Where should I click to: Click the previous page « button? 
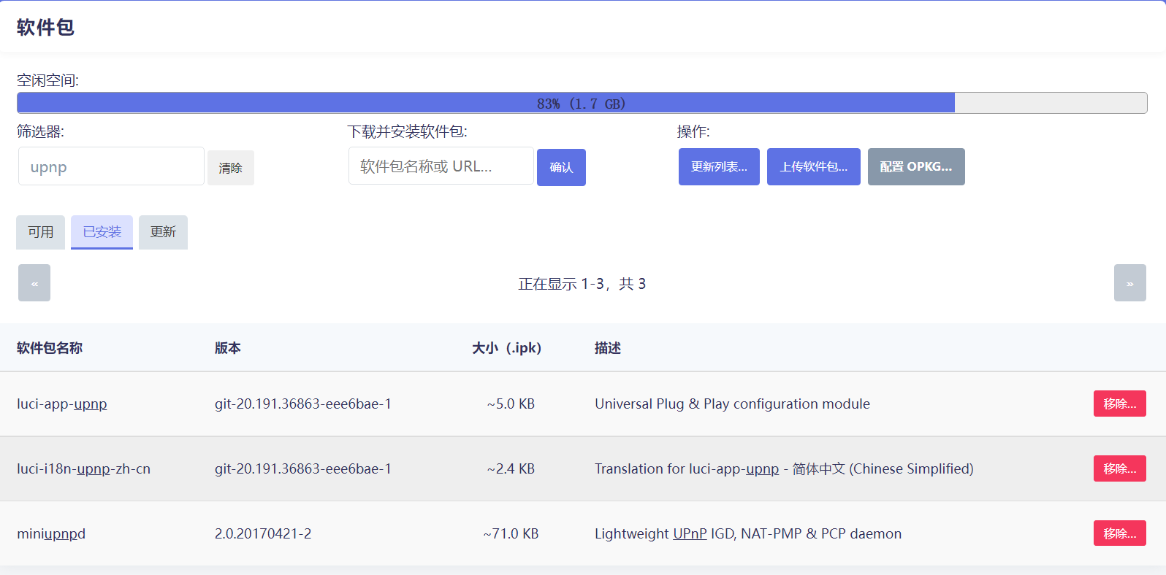click(34, 283)
